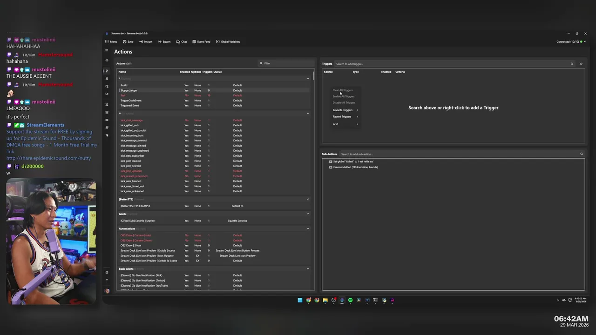Open Chat from the top toolbar
The height and width of the screenshot is (335, 596).
[182, 42]
